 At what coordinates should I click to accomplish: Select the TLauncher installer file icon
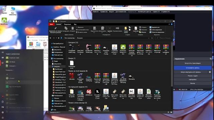coord(157,92)
